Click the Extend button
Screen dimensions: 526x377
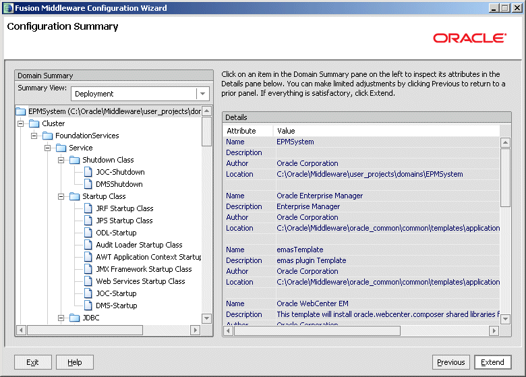click(492, 362)
